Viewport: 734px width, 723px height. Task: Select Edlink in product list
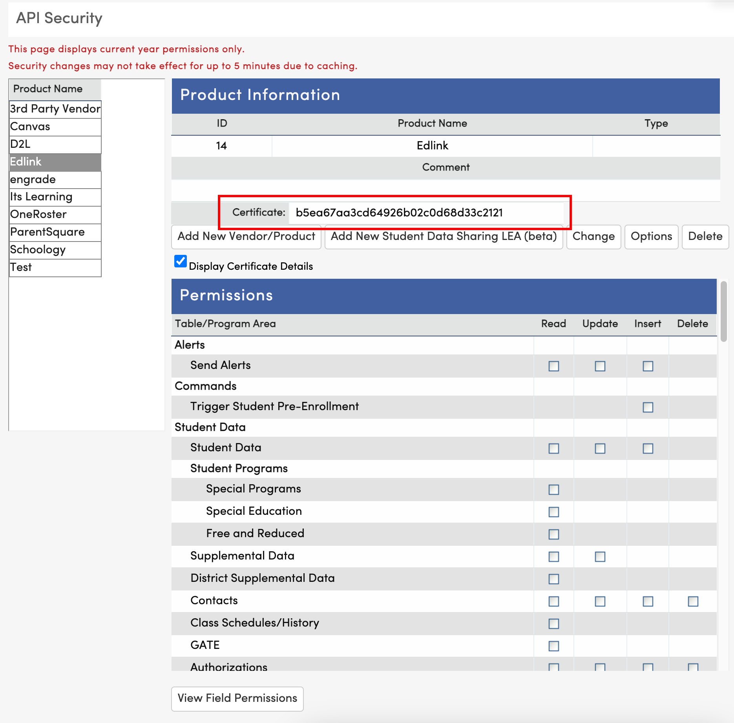(x=55, y=162)
